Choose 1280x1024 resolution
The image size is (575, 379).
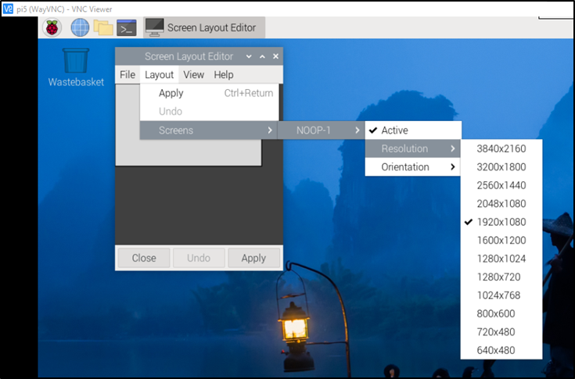click(501, 259)
